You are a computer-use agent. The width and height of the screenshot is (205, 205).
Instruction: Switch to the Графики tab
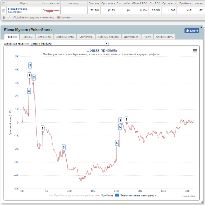[x=12, y=37]
